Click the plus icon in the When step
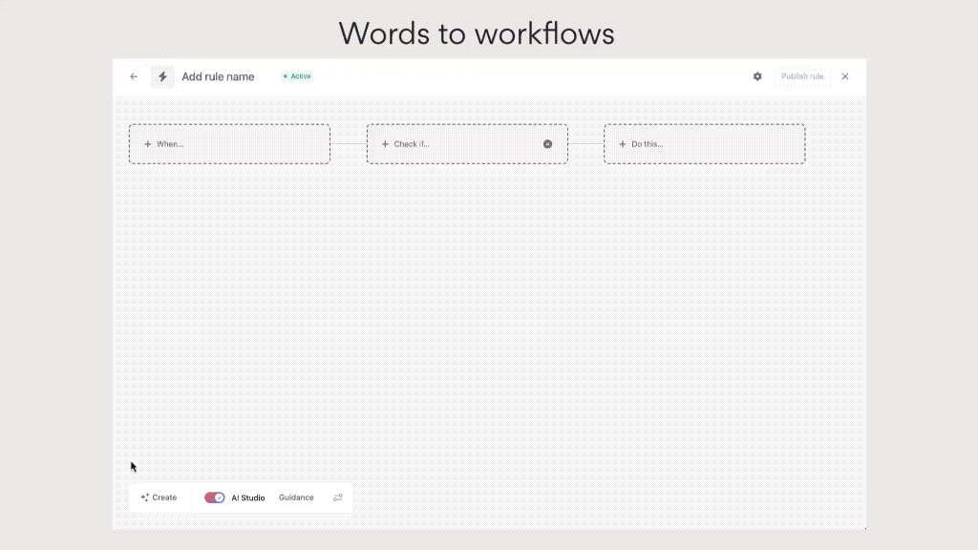Image resolution: width=978 pixels, height=550 pixels. click(147, 144)
